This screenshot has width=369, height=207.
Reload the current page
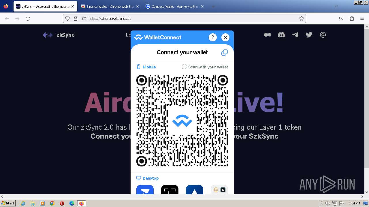pyautogui.click(x=28, y=18)
